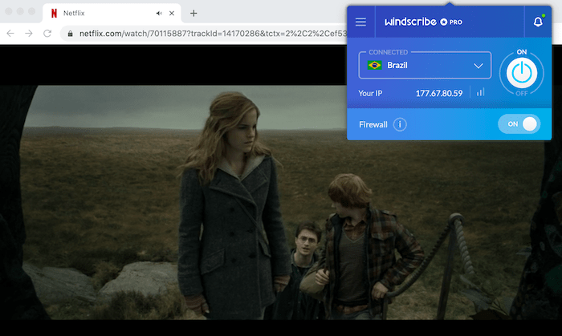Viewport: 562px width, 336px height.
Task: Click the Netflix favicon in tab
Action: coord(54,14)
